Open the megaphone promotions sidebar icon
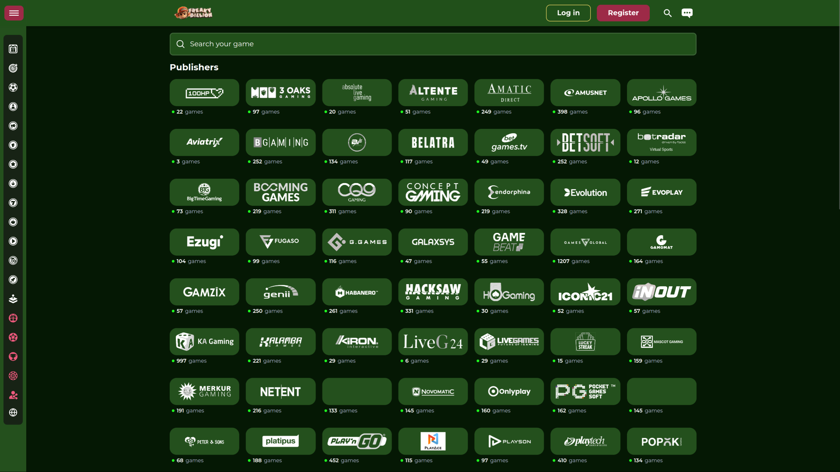 13,126
